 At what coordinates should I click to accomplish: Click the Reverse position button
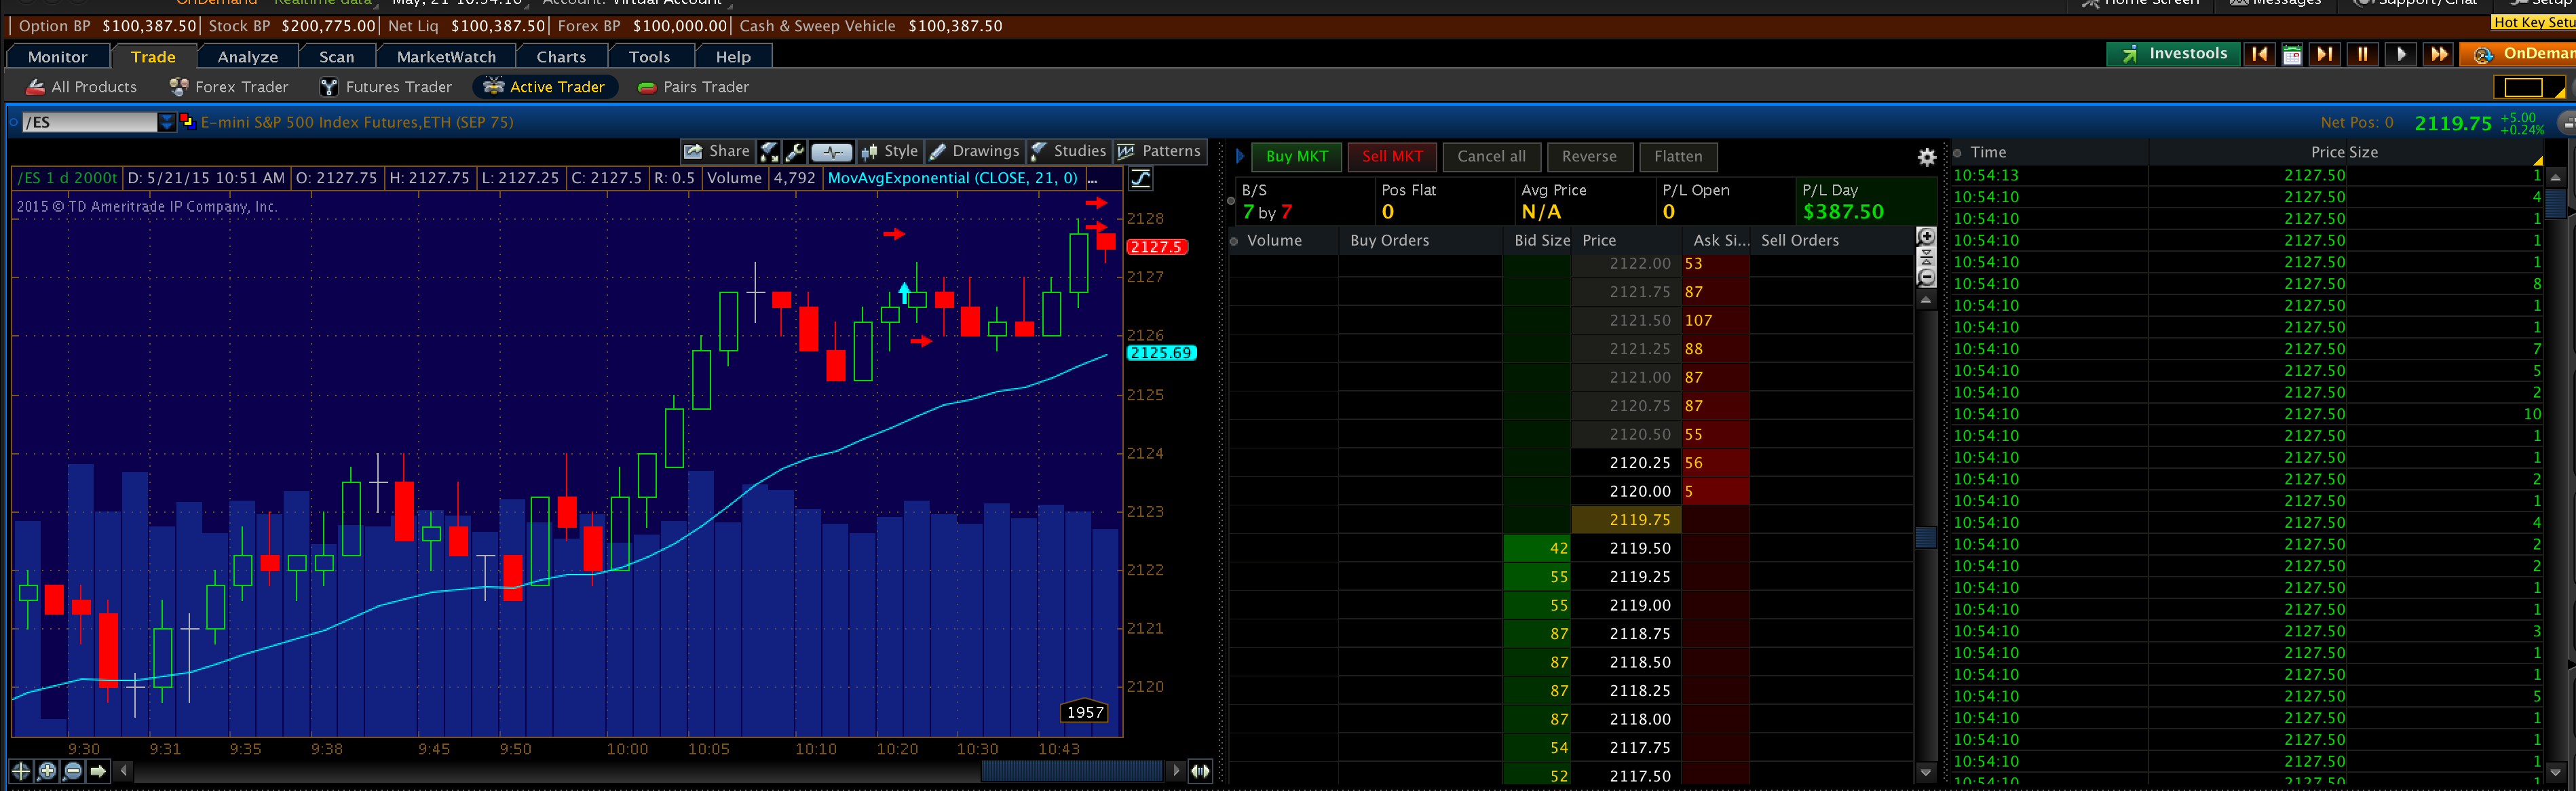(x=1589, y=157)
